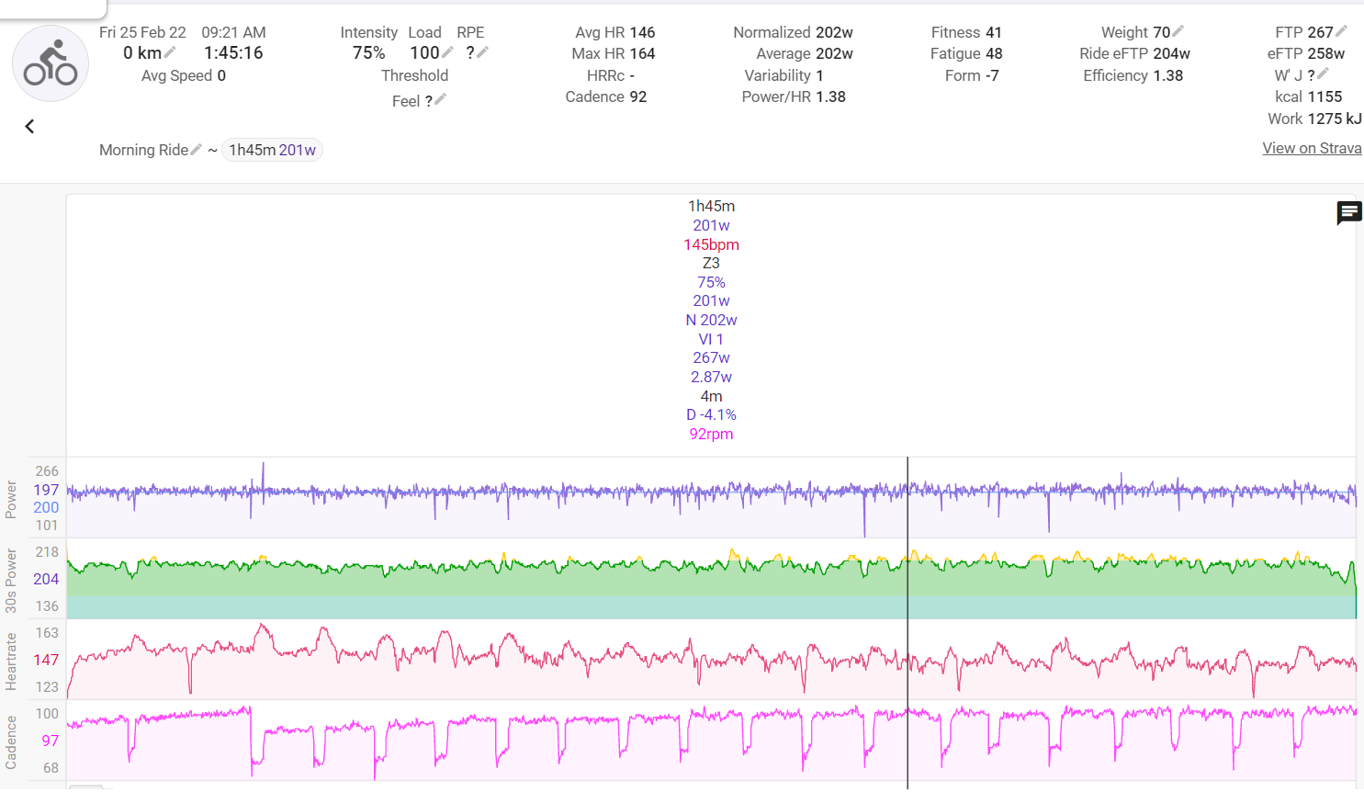The image size is (1364, 792).
Task: Edit RPE using its pencil icon
Action: [x=482, y=52]
